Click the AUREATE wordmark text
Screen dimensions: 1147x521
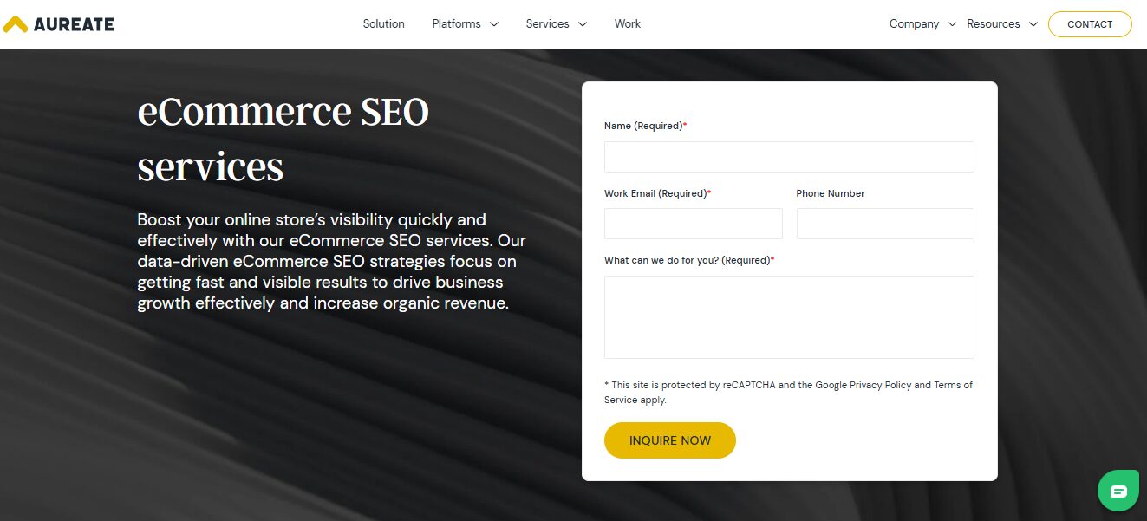click(74, 24)
